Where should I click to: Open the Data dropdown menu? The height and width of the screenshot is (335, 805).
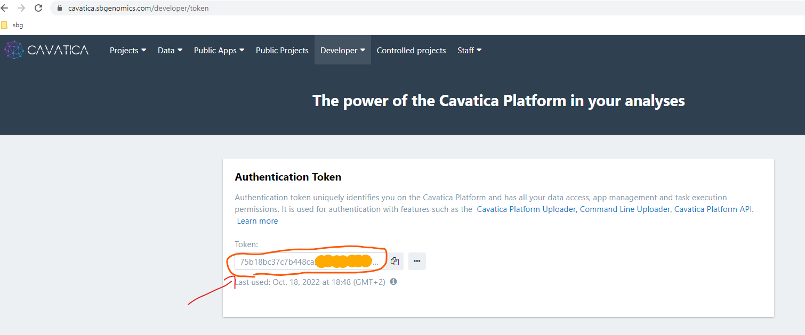(x=170, y=51)
